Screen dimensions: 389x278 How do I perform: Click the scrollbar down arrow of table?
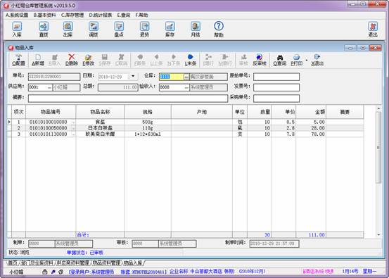[378, 234]
